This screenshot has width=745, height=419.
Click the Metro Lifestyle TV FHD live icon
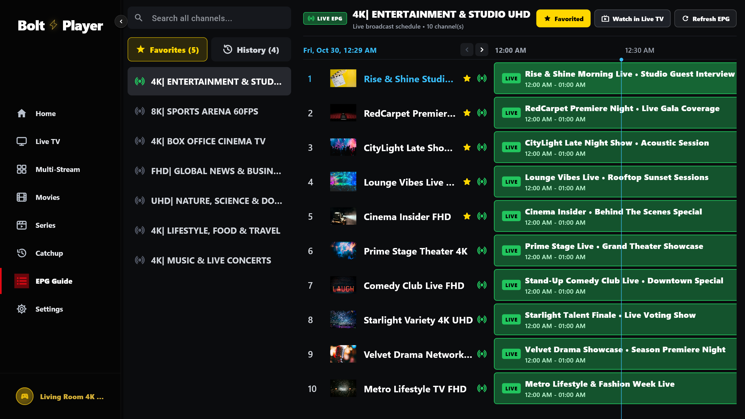[482, 388]
